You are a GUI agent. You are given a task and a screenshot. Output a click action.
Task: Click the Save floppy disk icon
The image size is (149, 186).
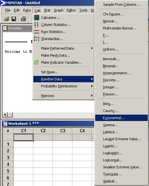(14, 19)
